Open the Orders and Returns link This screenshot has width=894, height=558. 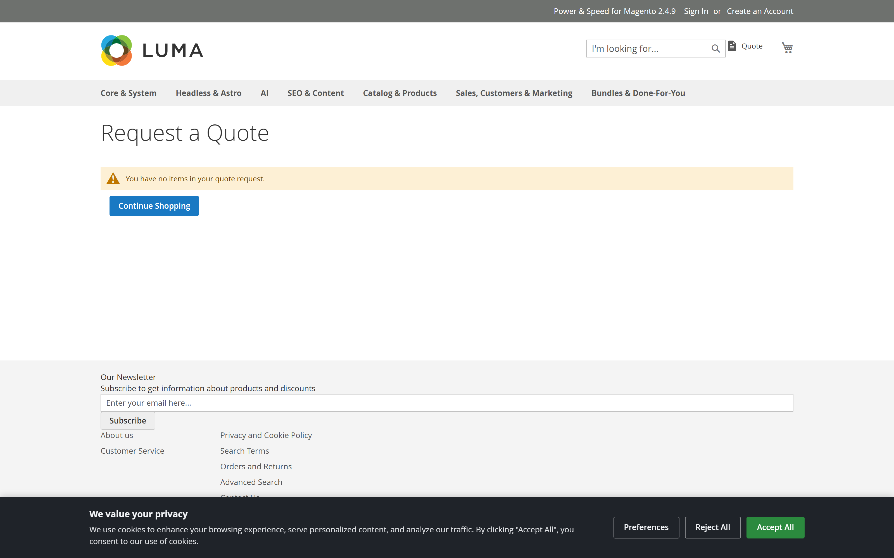point(256,466)
